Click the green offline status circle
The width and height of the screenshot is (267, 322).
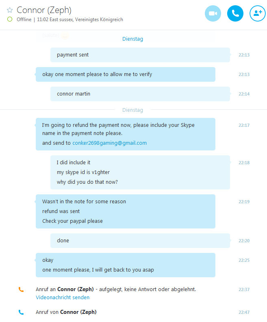point(10,19)
